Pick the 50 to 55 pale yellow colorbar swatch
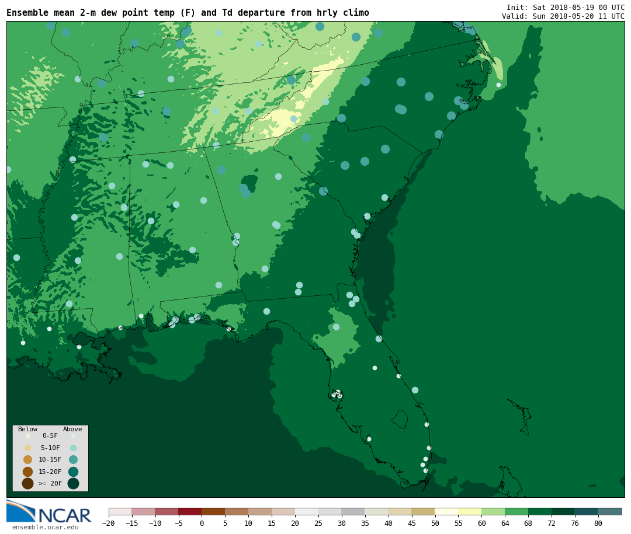The width and height of the screenshot is (631, 534). click(x=447, y=511)
